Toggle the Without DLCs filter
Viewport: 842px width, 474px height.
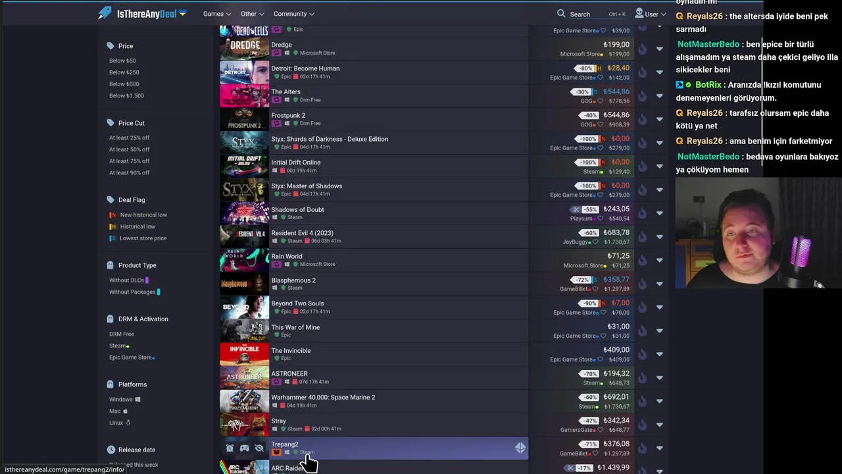(x=128, y=280)
